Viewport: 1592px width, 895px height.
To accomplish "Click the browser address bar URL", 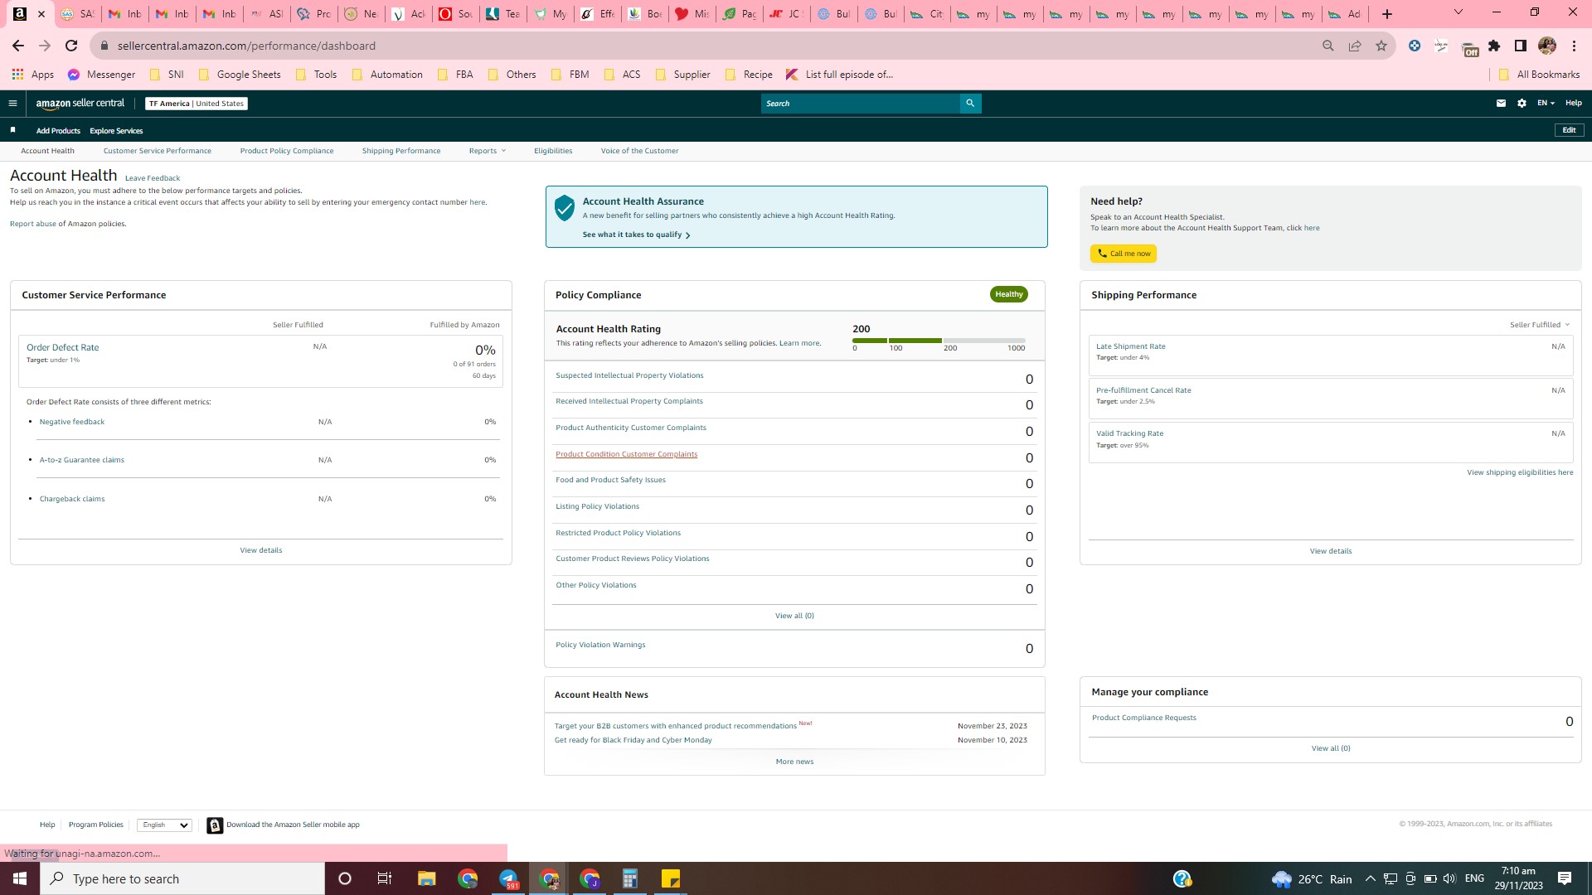I will (246, 46).
